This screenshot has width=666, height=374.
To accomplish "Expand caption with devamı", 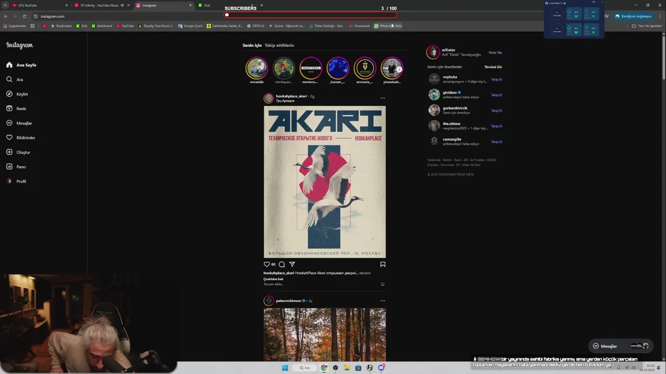I will 365,273.
